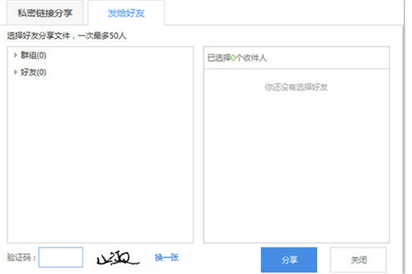The image size is (412, 274).
Task: Focus the 验证码 input box
Action: (x=61, y=258)
